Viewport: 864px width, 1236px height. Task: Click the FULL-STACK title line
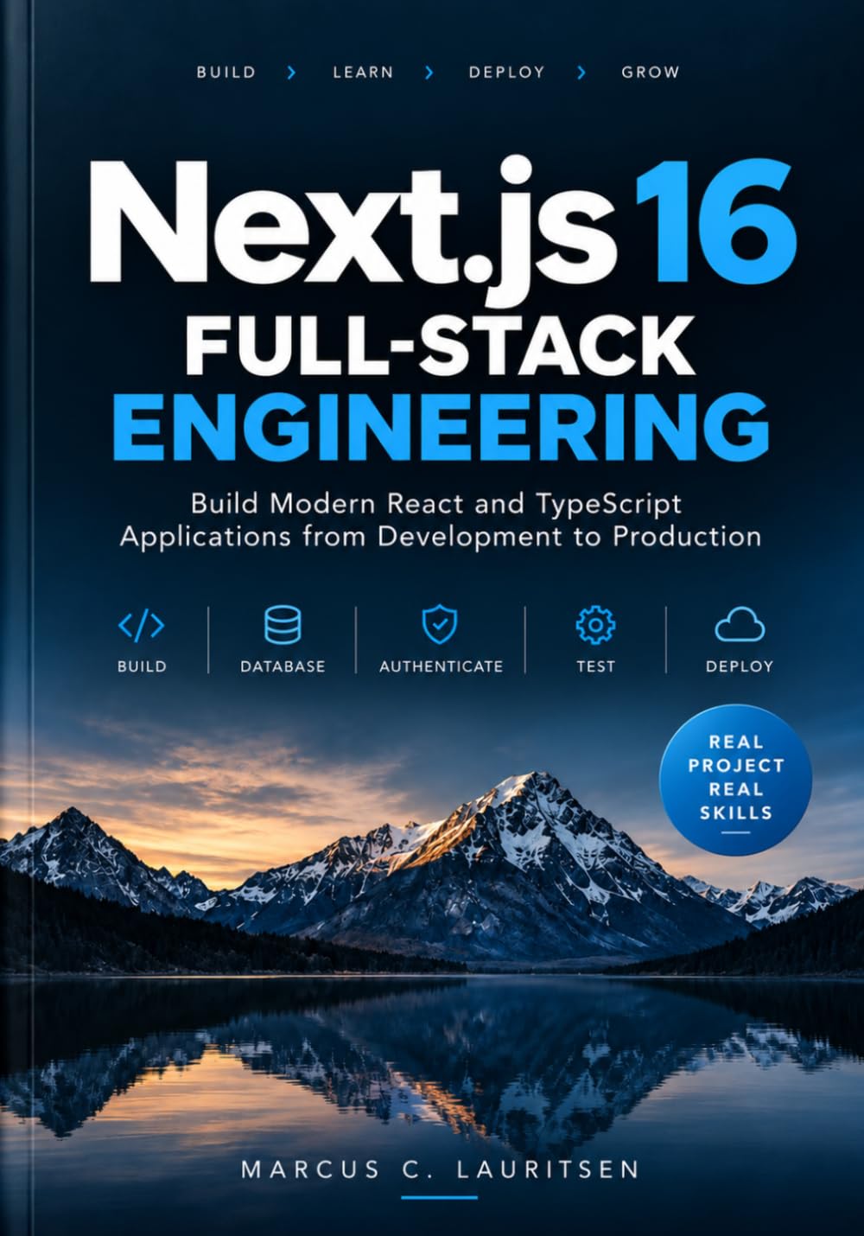click(440, 346)
